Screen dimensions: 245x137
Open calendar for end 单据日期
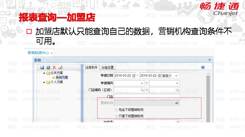coord(159,76)
